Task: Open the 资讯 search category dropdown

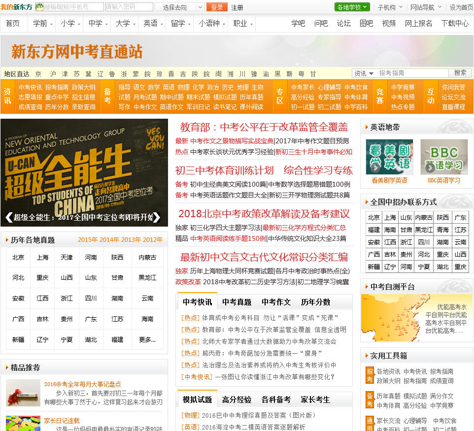Action: click(364, 73)
